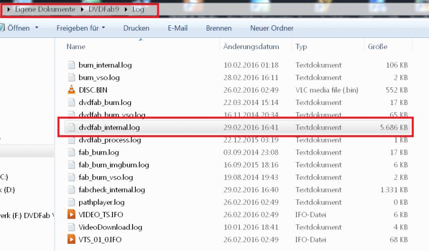Select file name burn_vso.log
This screenshot has height=251, width=429.
click(99, 78)
